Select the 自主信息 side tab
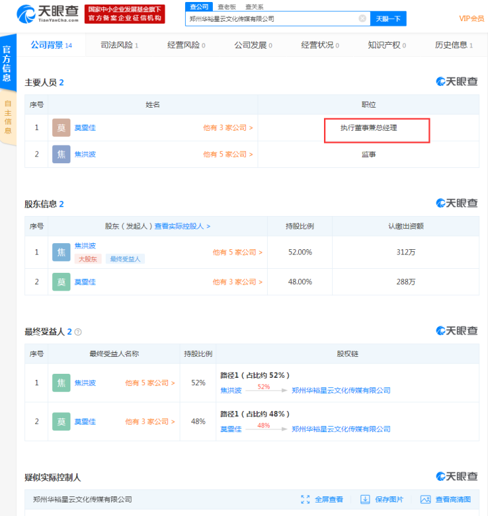Image resolution: width=488 pixels, height=516 pixels. tap(7, 117)
